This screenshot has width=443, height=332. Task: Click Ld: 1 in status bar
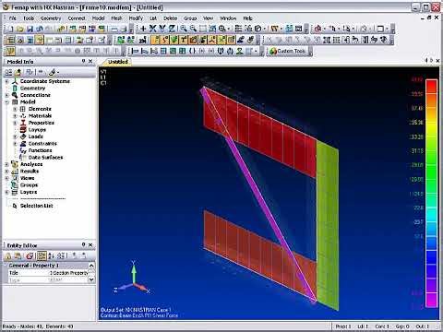tap(363, 326)
